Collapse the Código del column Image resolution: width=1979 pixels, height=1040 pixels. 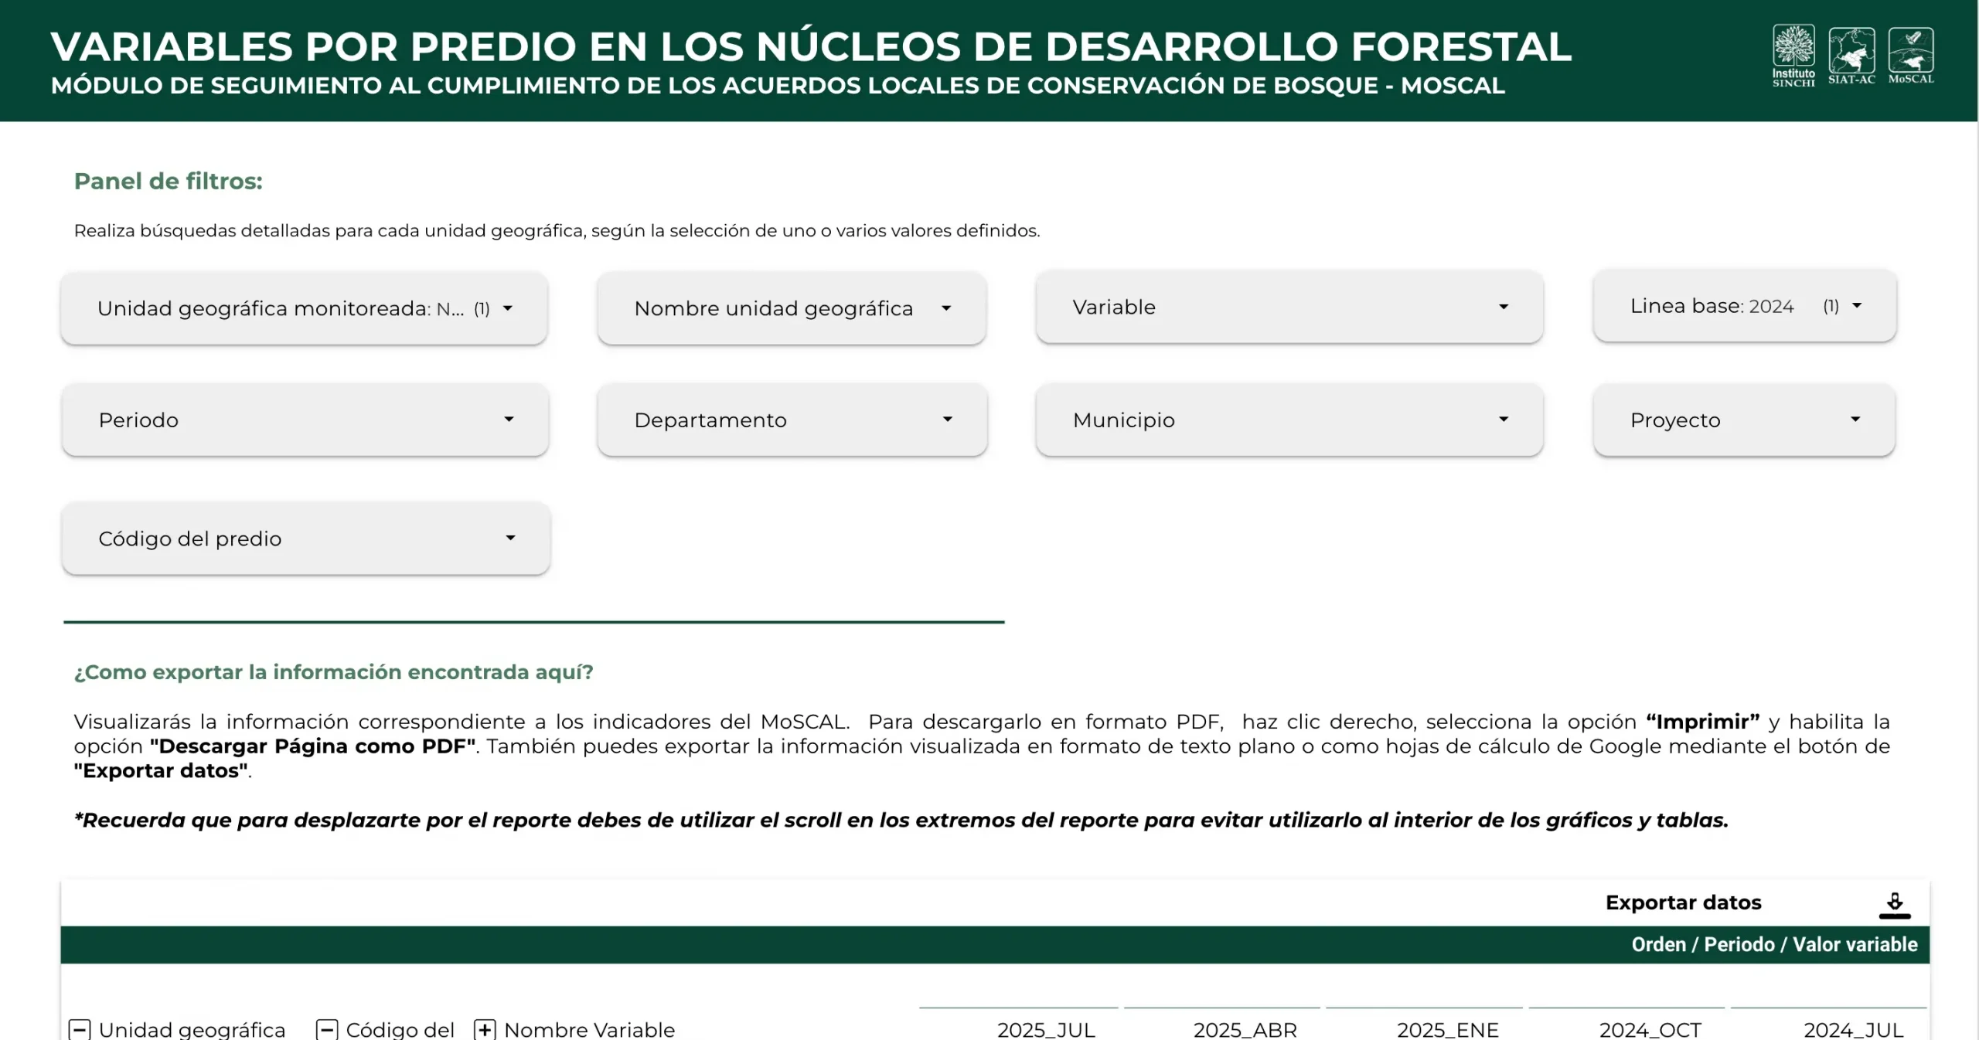[327, 1029]
